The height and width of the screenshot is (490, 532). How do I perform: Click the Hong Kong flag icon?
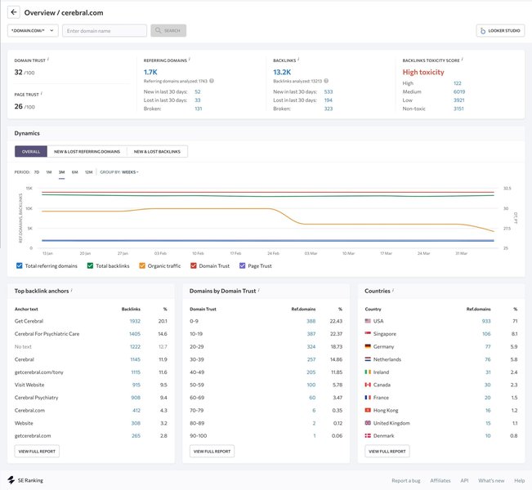click(x=368, y=410)
